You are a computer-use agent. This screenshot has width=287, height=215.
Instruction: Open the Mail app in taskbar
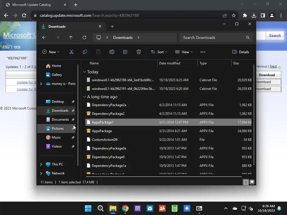(150, 208)
